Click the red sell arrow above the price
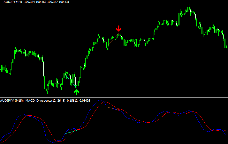 tap(119, 29)
